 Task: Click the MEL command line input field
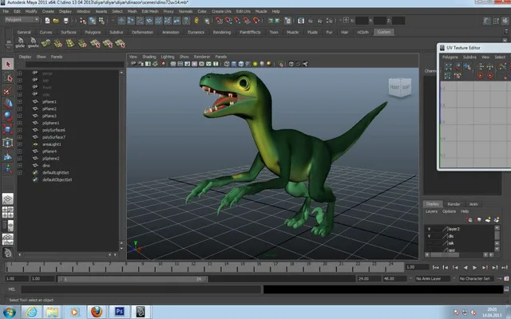pos(141,289)
